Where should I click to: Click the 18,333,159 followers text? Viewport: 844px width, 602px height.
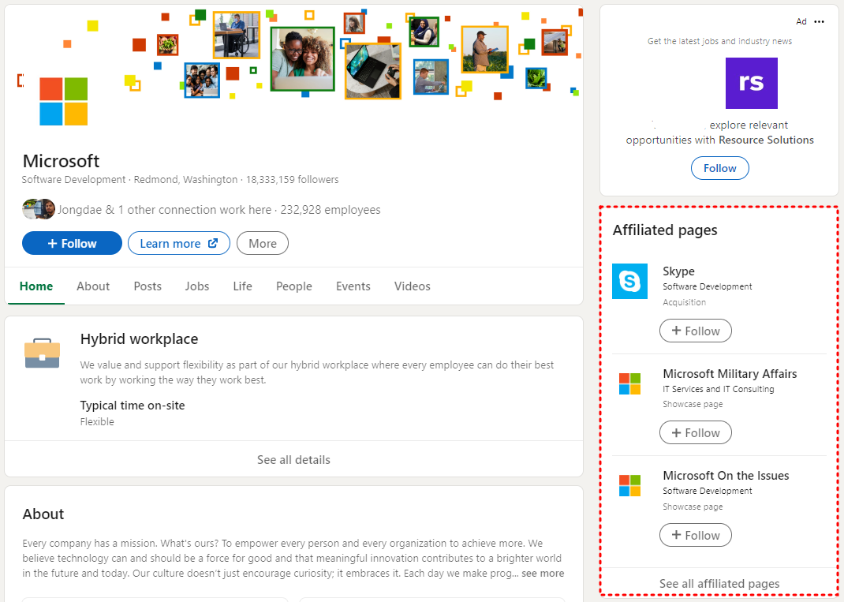coord(293,179)
